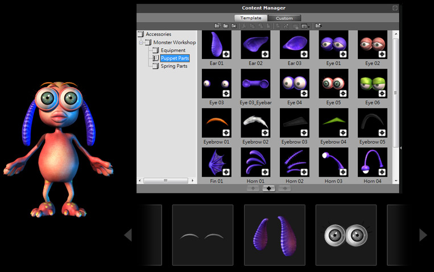The height and width of the screenshot is (272, 434).
Task: Choose the Horn 04 template
Action: 373,162
